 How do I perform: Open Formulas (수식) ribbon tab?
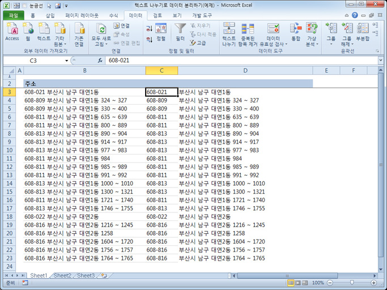coord(113,15)
